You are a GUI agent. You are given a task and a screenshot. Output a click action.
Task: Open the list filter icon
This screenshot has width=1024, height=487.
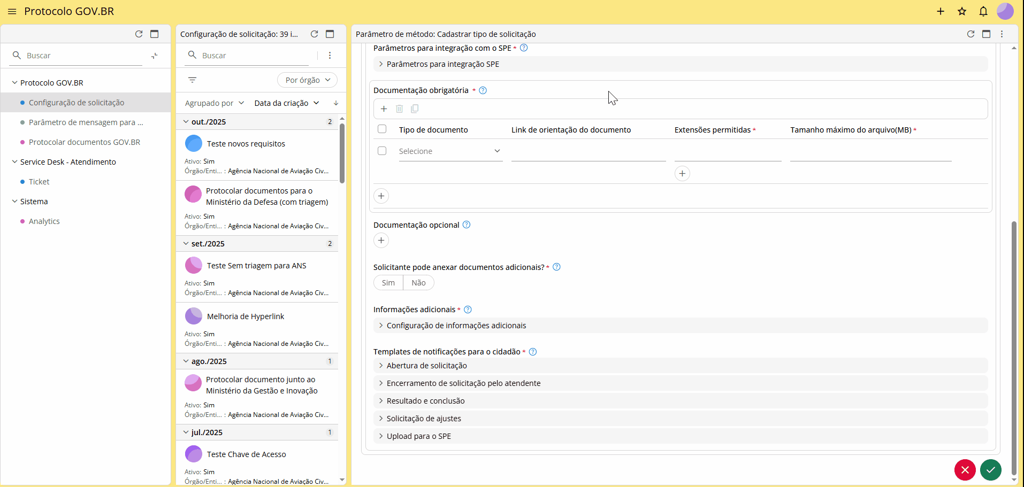pos(193,80)
